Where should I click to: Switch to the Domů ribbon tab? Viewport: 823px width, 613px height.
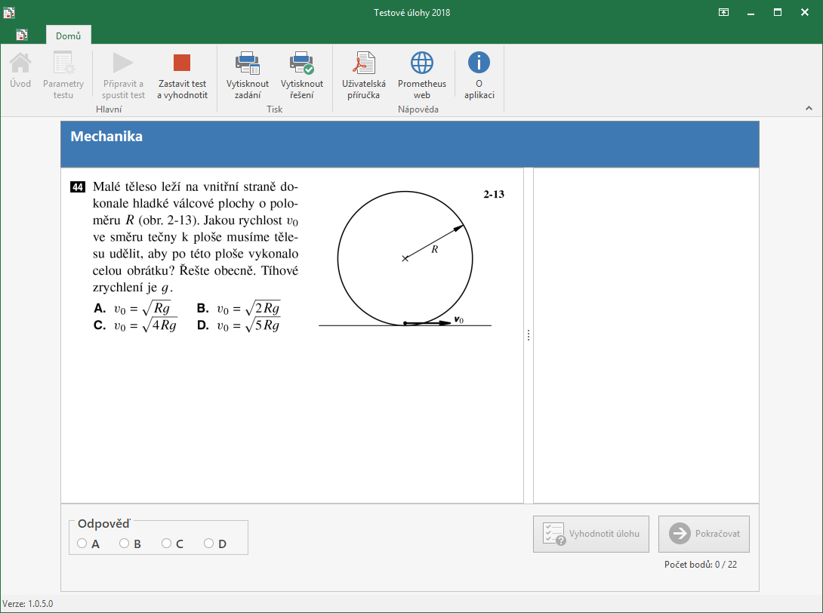click(x=68, y=35)
